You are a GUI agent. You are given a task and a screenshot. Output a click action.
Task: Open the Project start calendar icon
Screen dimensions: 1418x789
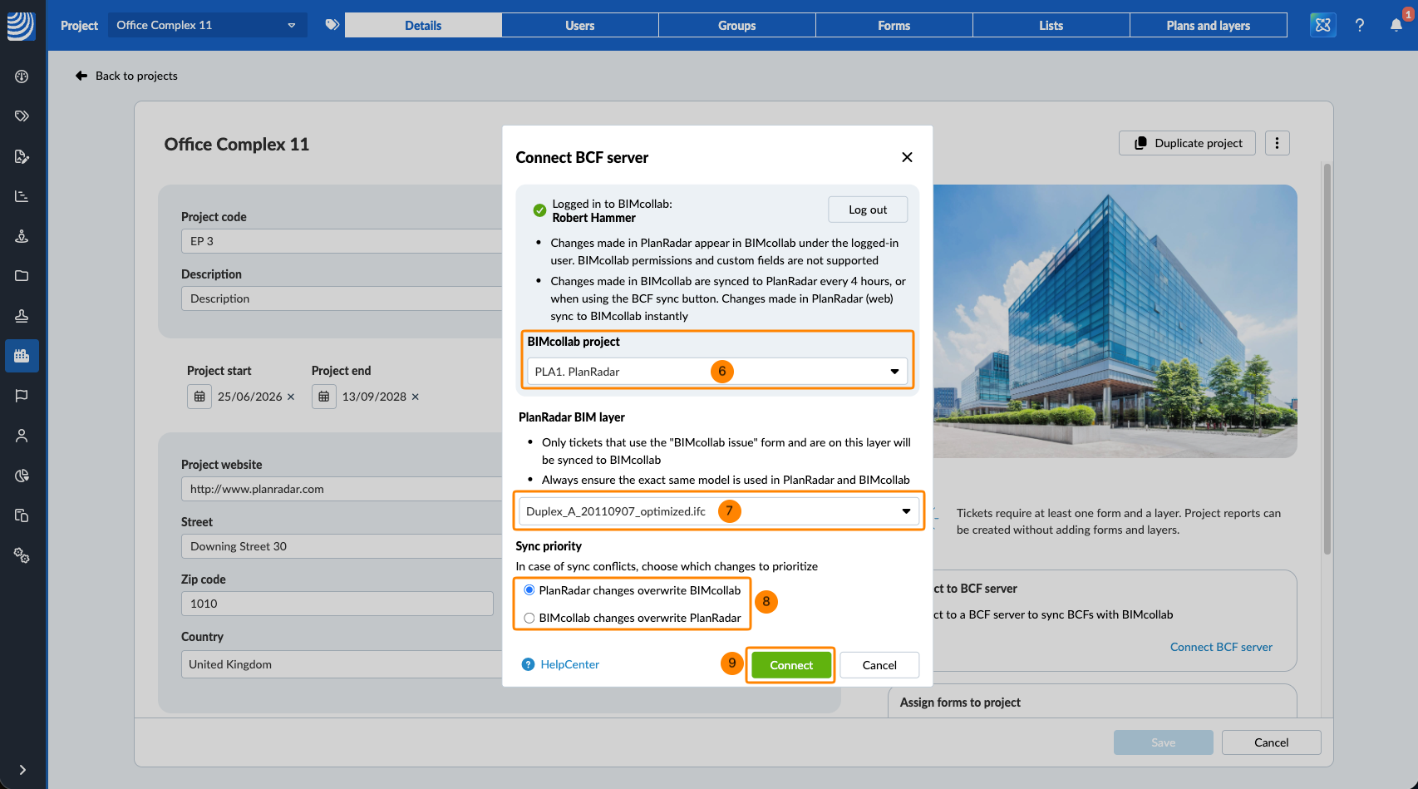199,397
